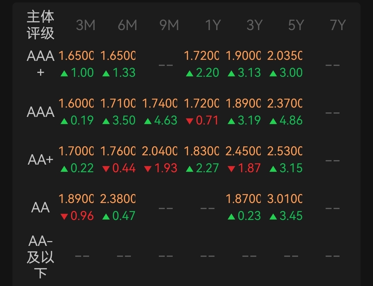
Task: Click AAA+ 3M yield 1.6500
Action: (76, 56)
